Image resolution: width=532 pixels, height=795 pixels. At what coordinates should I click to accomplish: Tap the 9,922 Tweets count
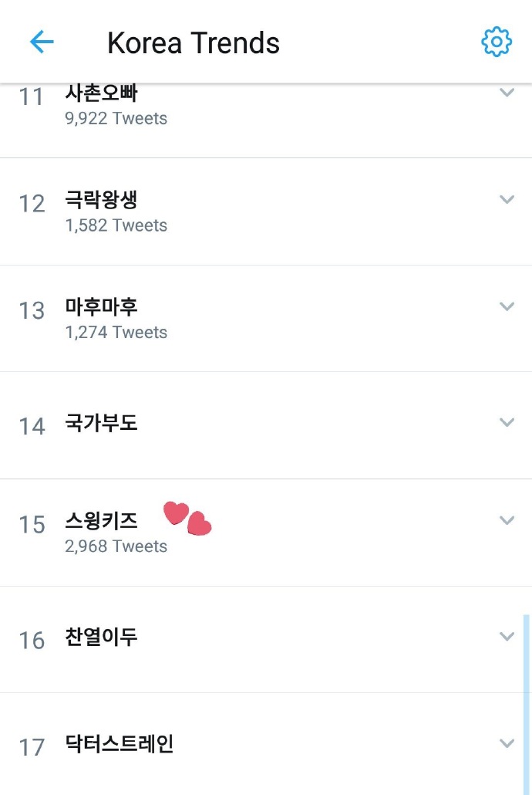(116, 118)
